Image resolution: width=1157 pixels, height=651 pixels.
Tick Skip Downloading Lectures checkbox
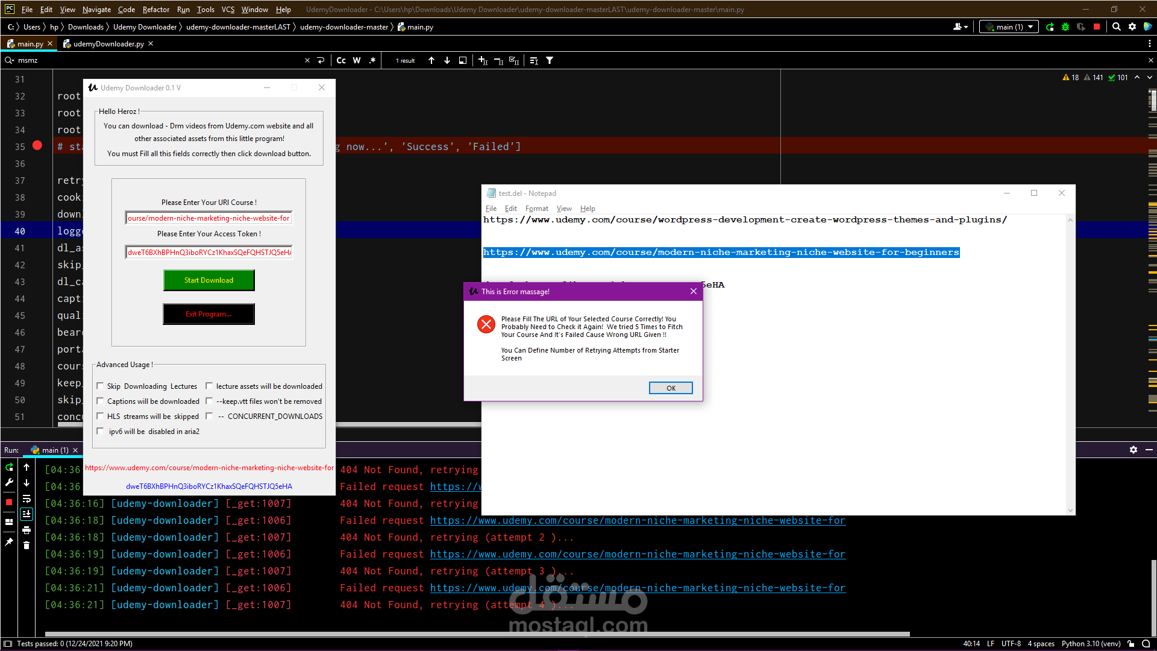click(x=101, y=386)
